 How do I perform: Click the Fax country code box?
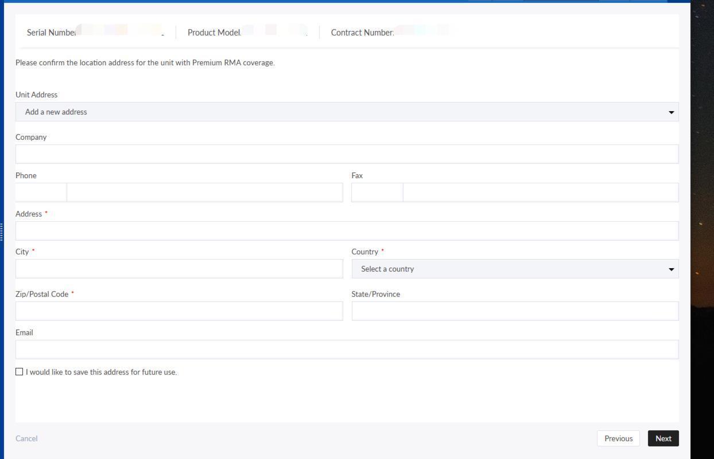coord(377,193)
